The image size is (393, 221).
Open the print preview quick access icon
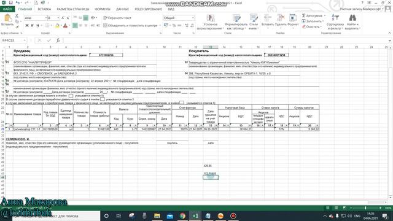point(36,2)
